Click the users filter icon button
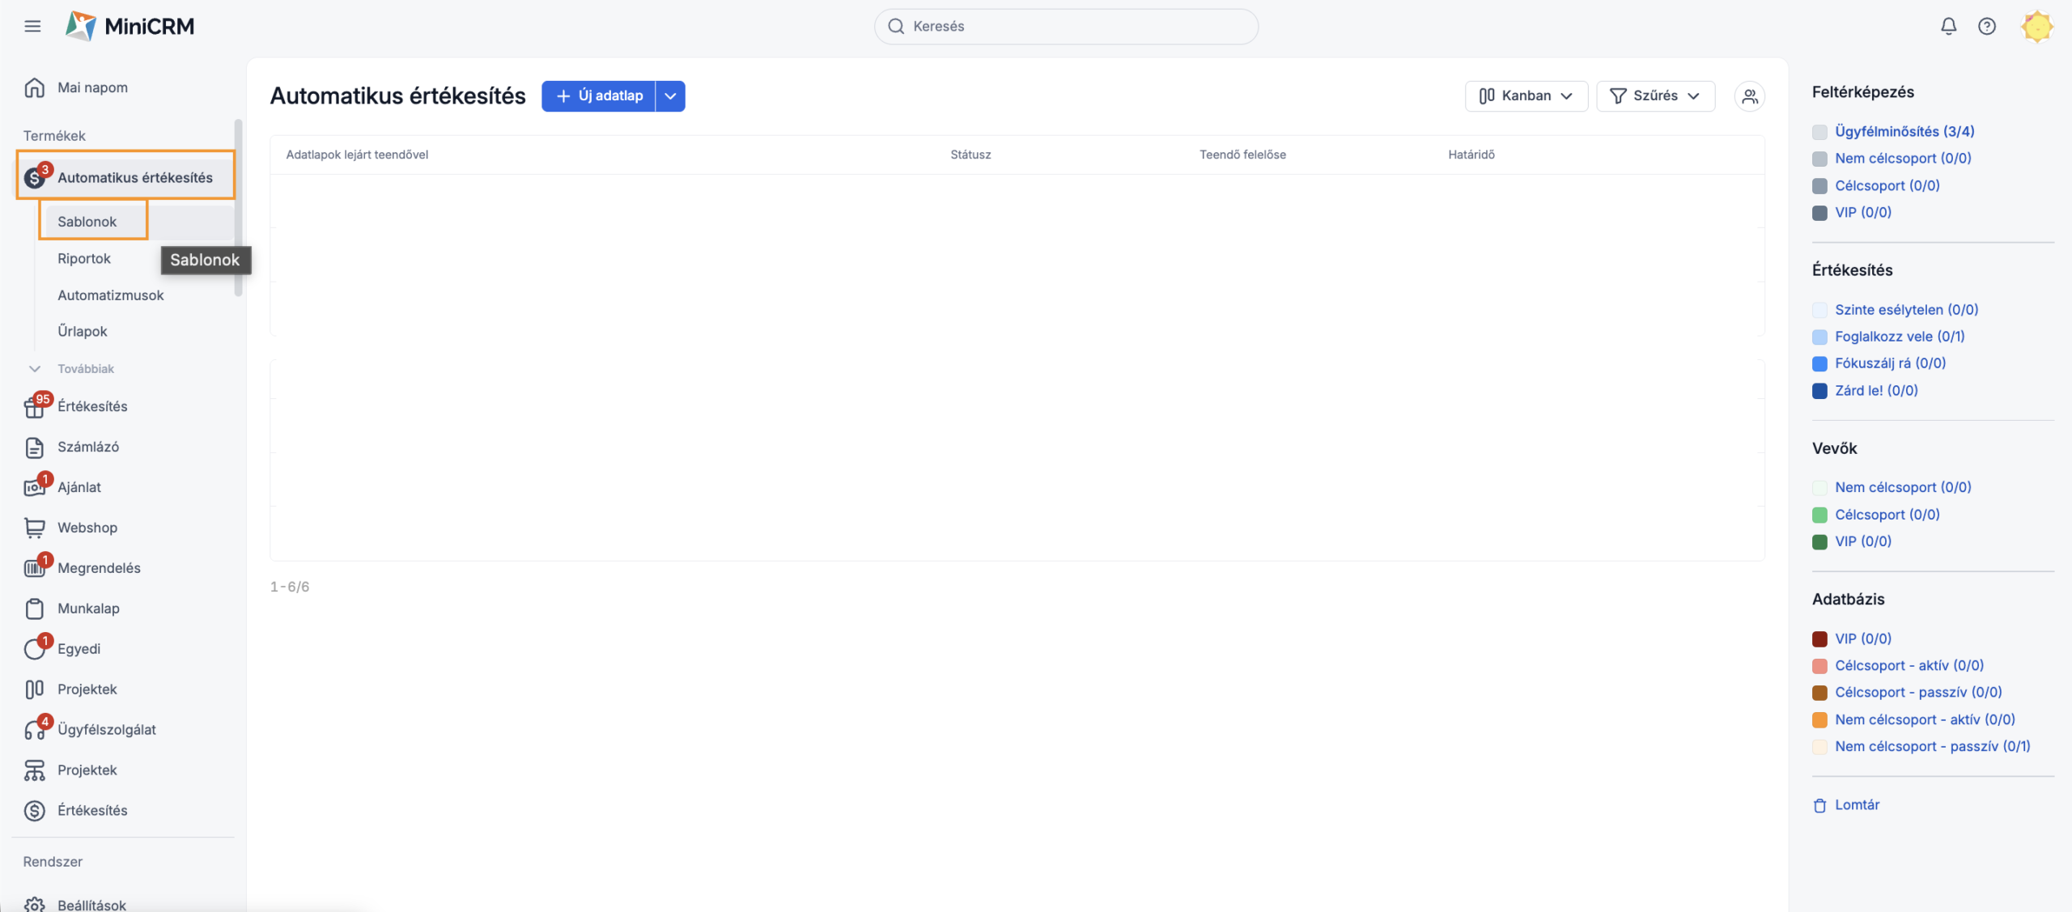2072x912 pixels. pyautogui.click(x=1749, y=96)
